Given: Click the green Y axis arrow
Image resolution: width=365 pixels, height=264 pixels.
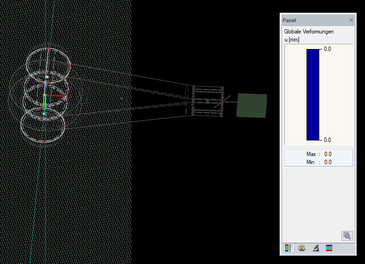Looking at the screenshot, I should coord(45,102).
